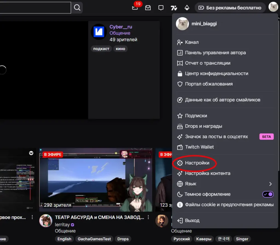
Task: Open the lerritay live stream thumbnail
Action: pyautogui.click(x=95, y=180)
